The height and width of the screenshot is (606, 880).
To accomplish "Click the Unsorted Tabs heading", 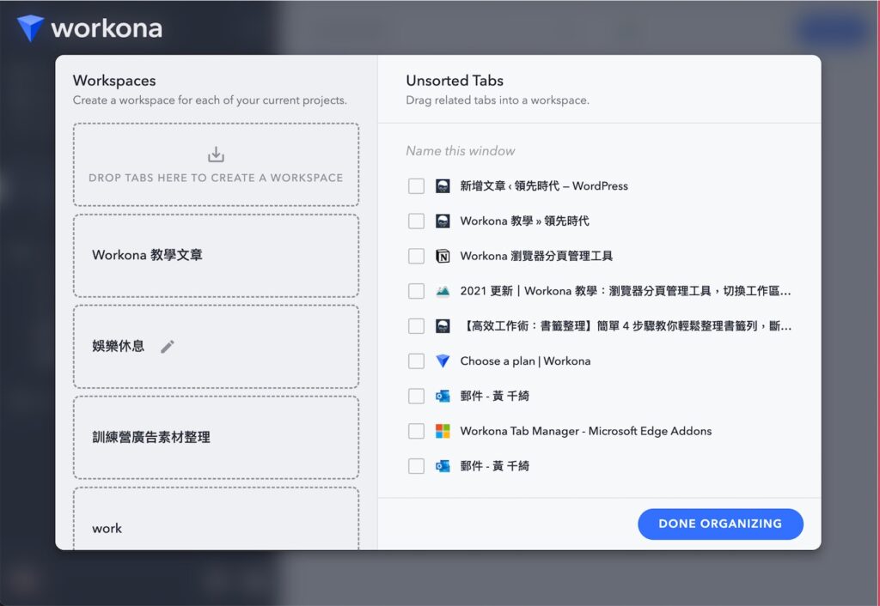I will point(455,81).
